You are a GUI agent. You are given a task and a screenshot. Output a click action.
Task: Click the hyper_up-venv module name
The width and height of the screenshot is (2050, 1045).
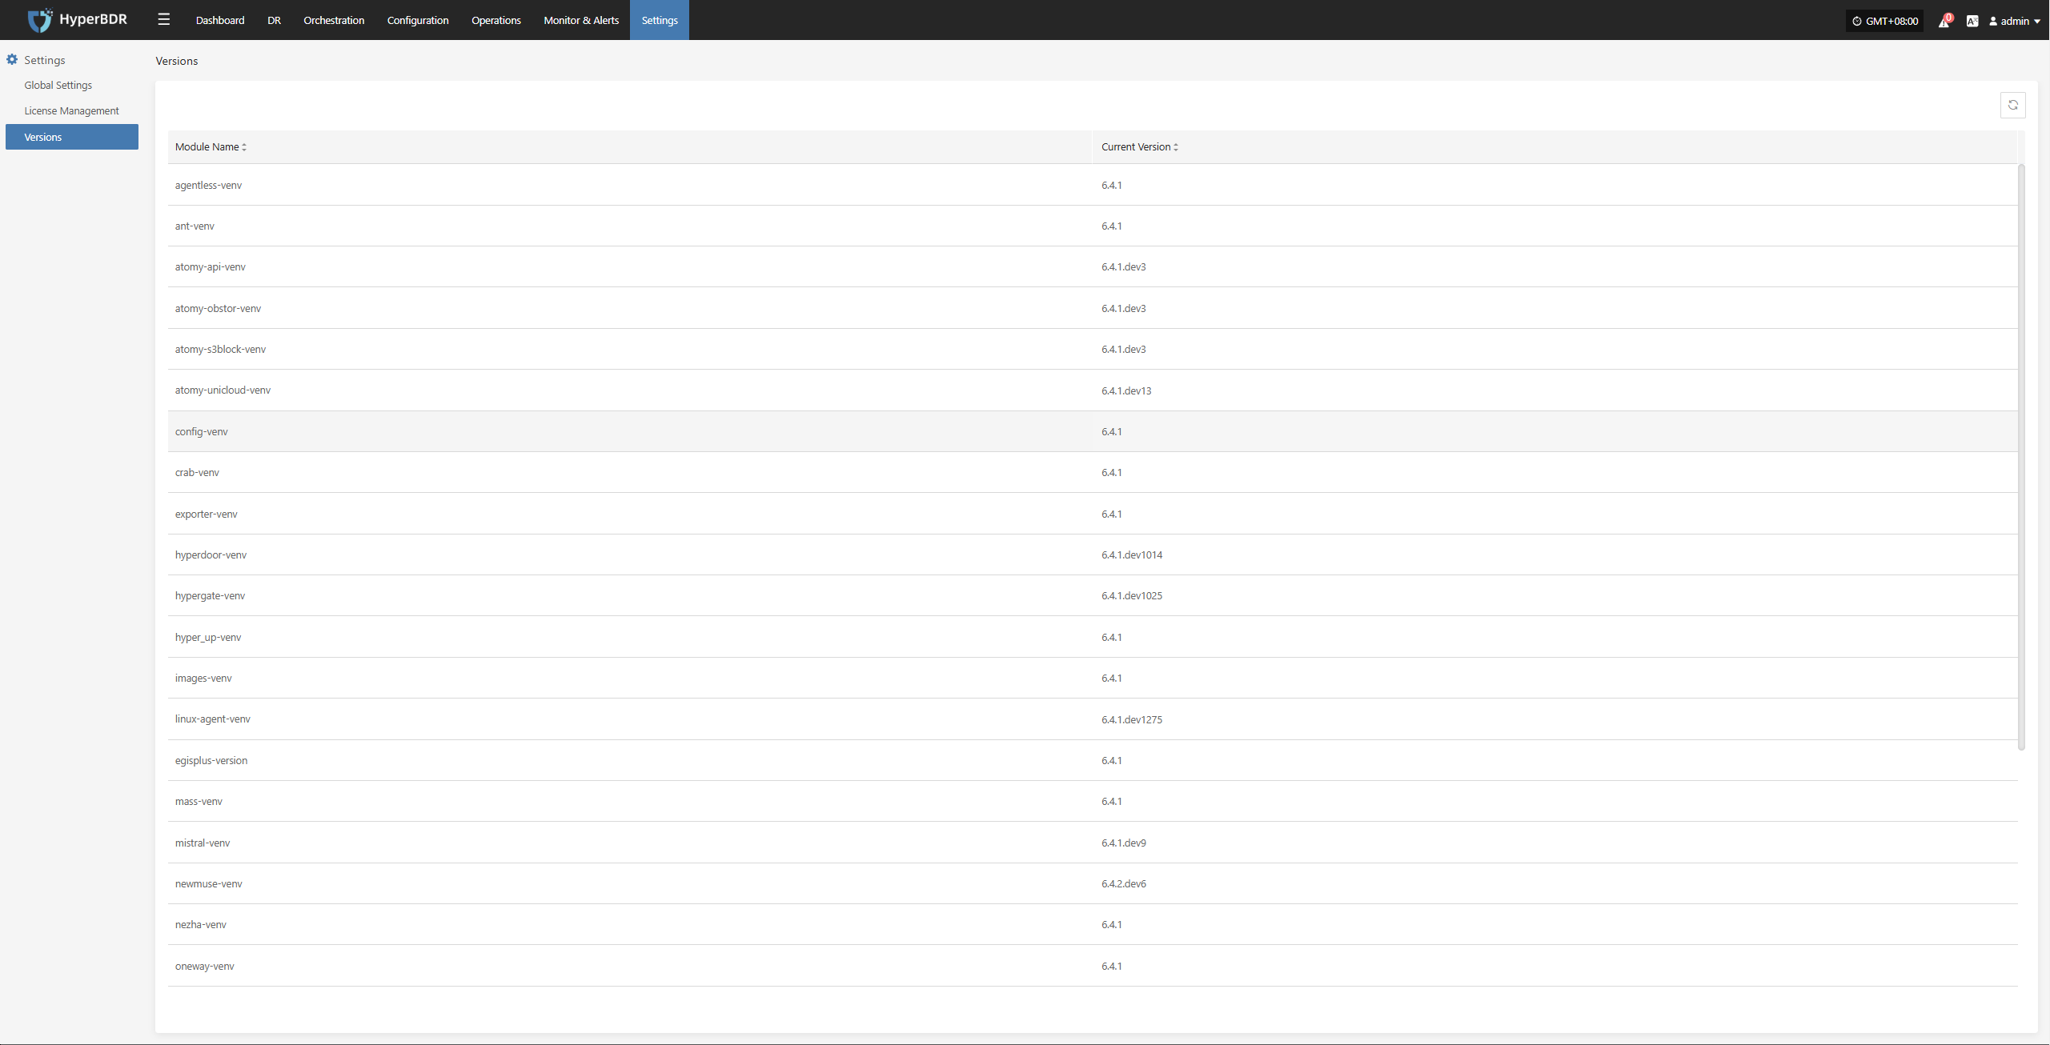208,637
